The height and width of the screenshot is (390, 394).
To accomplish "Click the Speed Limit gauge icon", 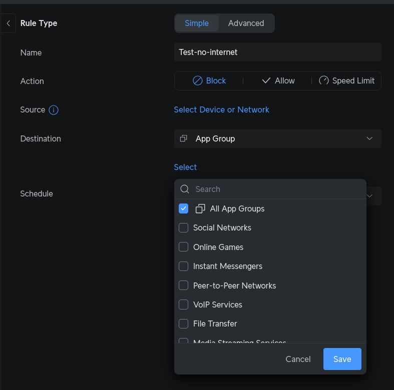I will (x=324, y=81).
